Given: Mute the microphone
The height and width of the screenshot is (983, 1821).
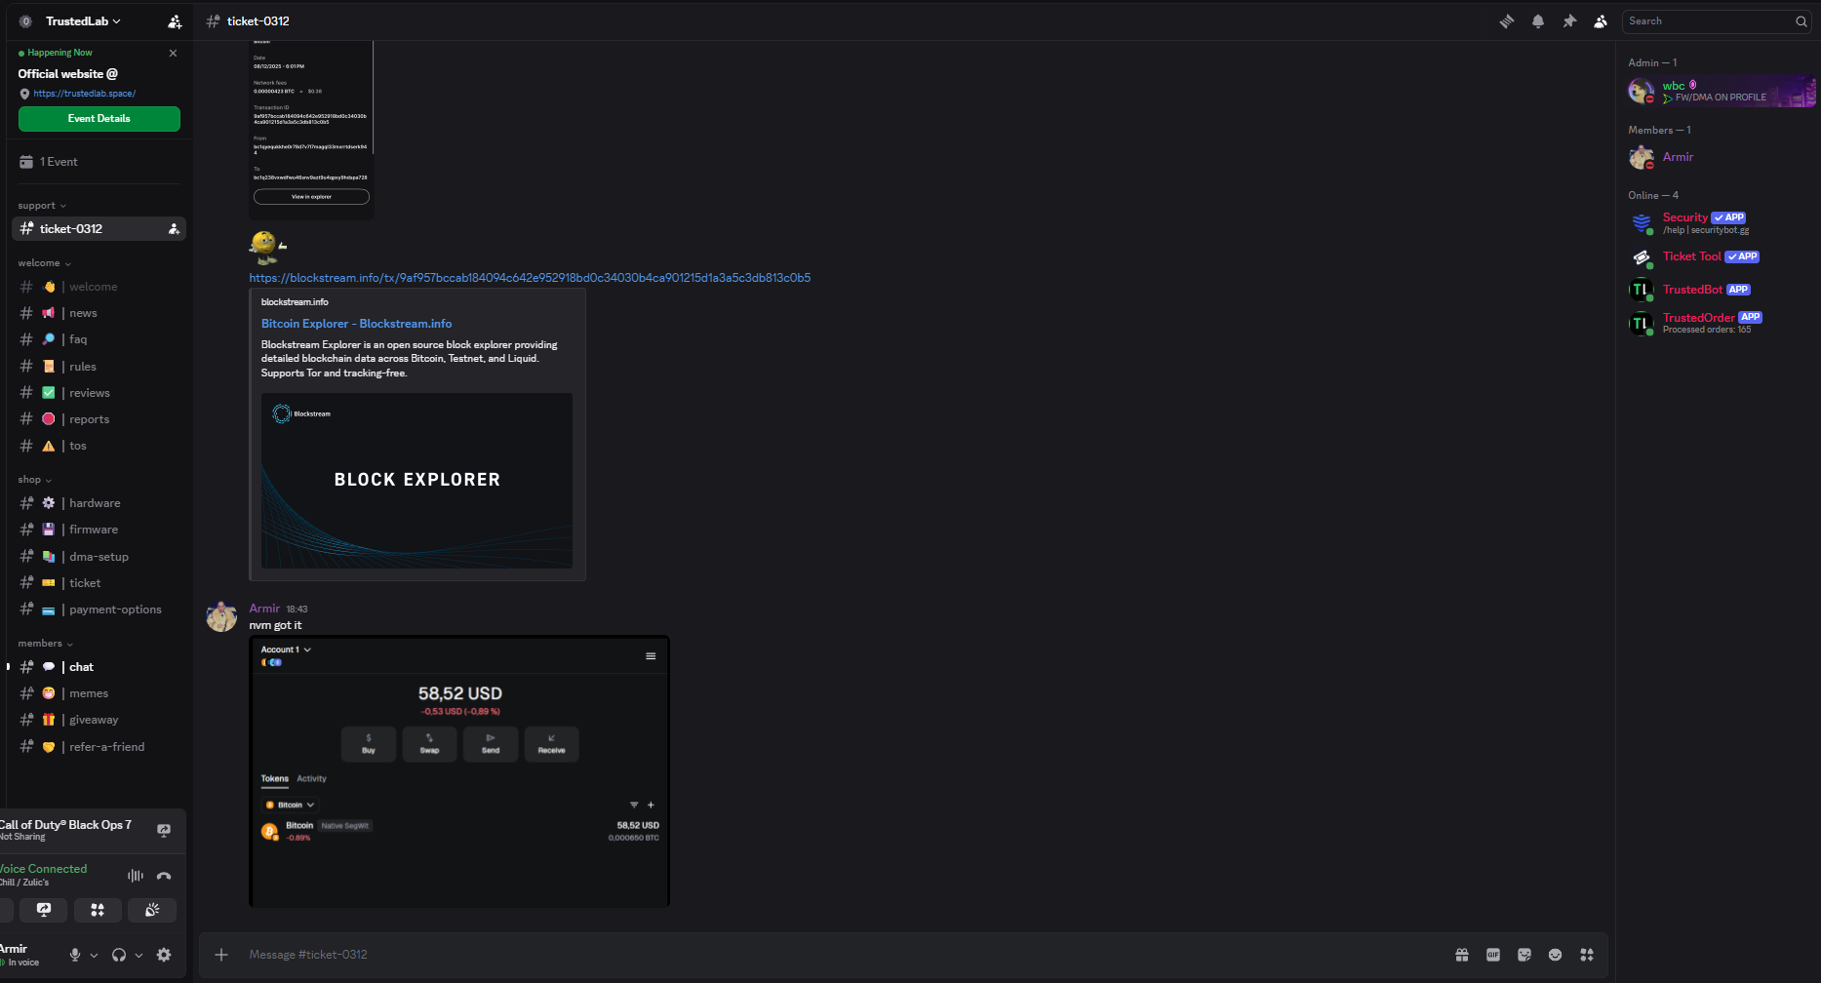Looking at the screenshot, I should tap(75, 955).
